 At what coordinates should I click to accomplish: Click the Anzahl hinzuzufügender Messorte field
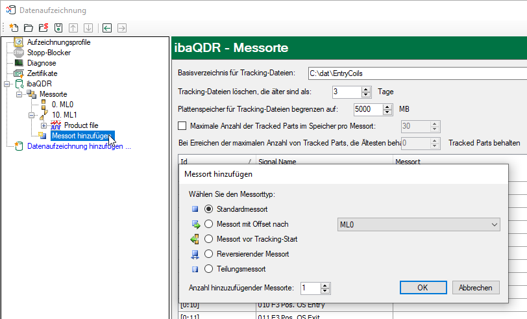(310, 288)
